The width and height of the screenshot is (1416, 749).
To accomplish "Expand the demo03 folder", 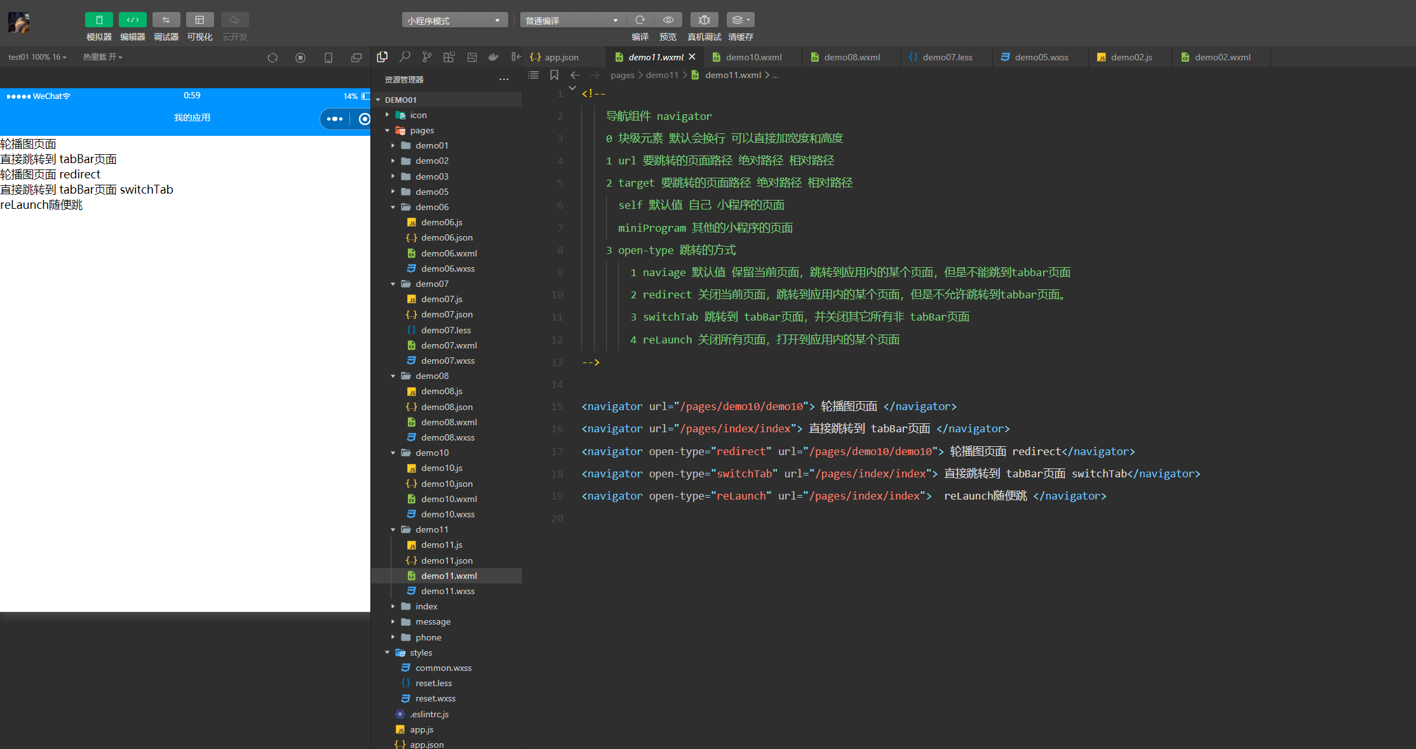I will pyautogui.click(x=393, y=176).
